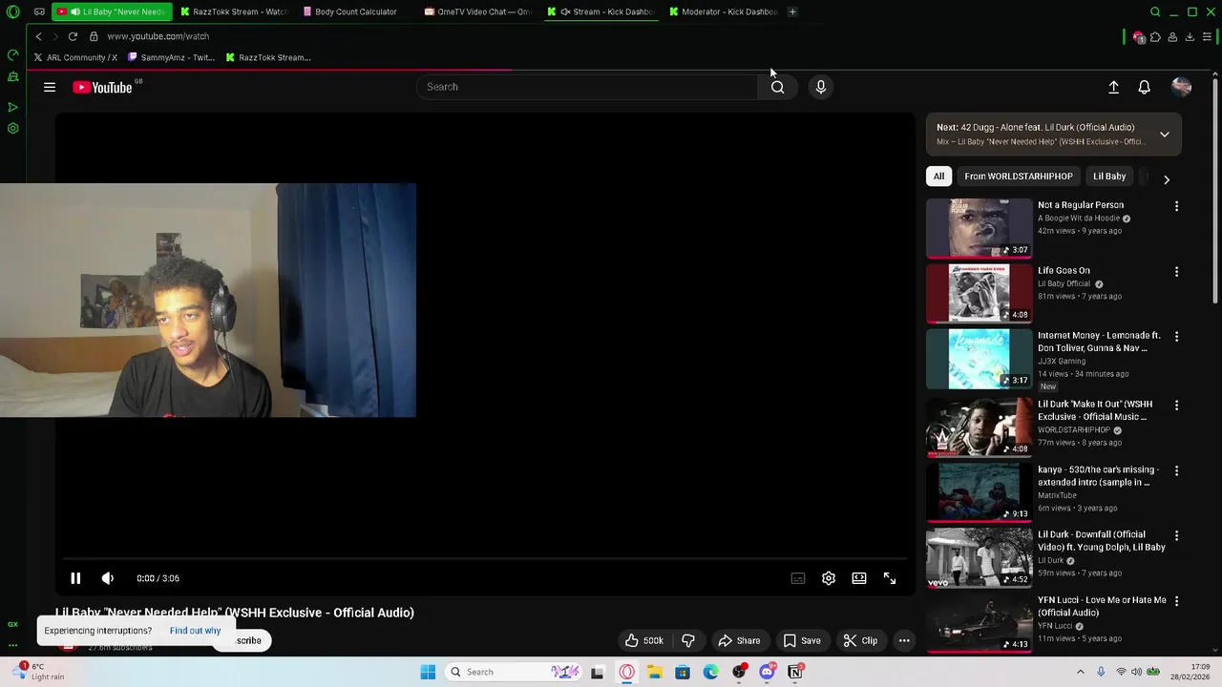Screen dimensions: 1222x687
Task: Open options for YFN Lucci video
Action: pos(1176,602)
